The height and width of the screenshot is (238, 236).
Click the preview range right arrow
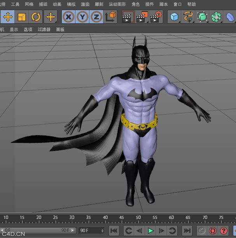pos(73,230)
